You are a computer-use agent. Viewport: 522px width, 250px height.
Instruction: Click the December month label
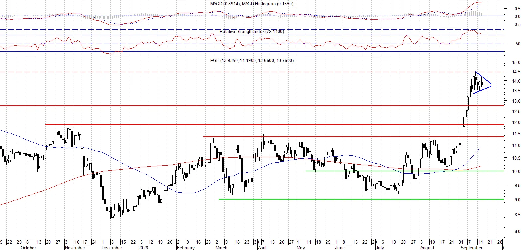point(112,248)
